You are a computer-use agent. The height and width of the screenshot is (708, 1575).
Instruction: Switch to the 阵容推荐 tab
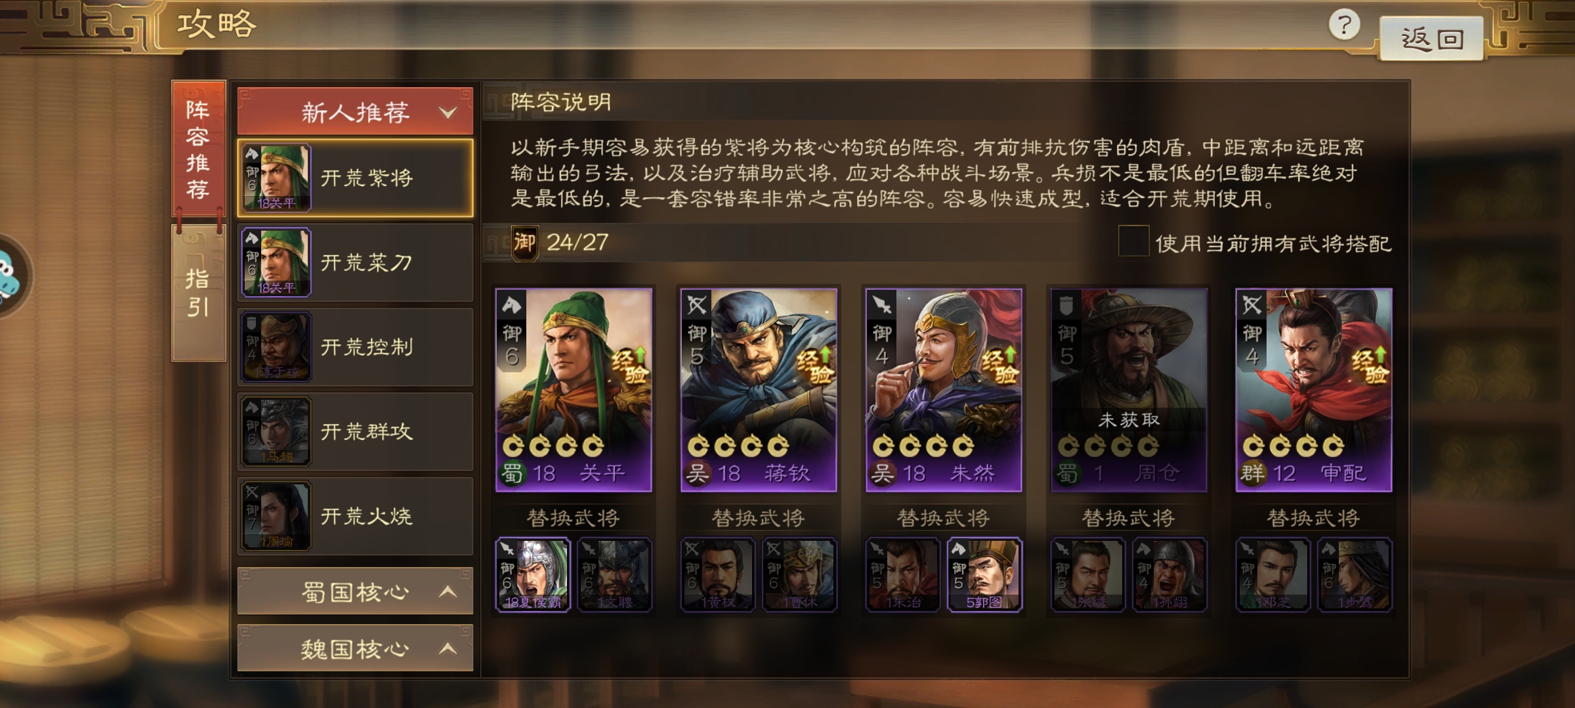click(198, 149)
